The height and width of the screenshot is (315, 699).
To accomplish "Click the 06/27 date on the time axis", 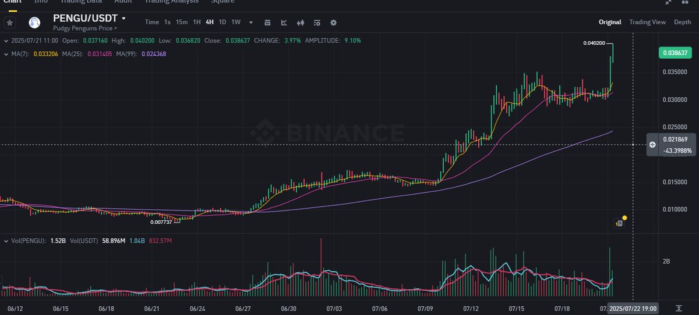I will [242, 309].
